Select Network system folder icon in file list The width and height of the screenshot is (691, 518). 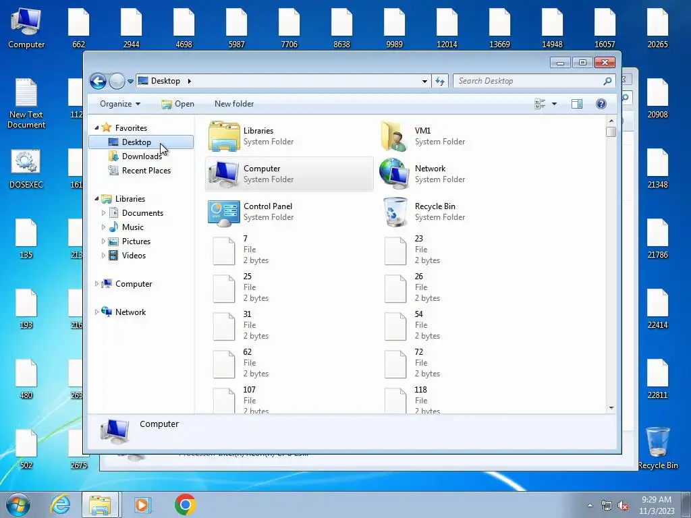click(x=393, y=174)
